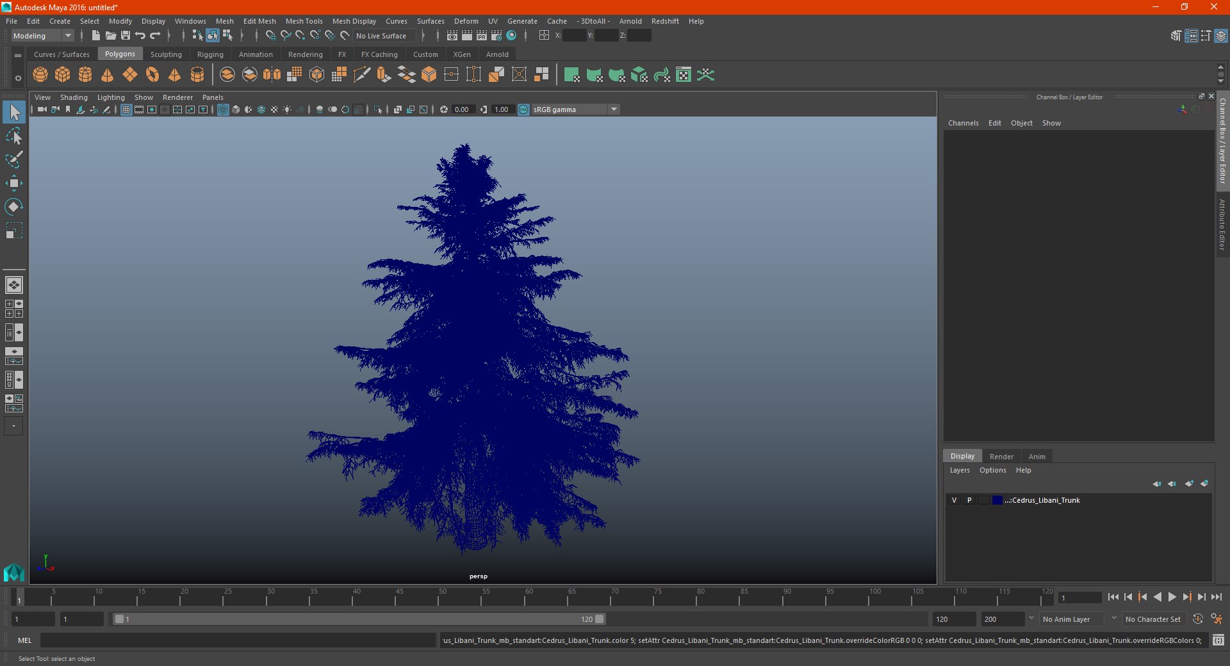Click the Undo arrow icon

pos(140,36)
